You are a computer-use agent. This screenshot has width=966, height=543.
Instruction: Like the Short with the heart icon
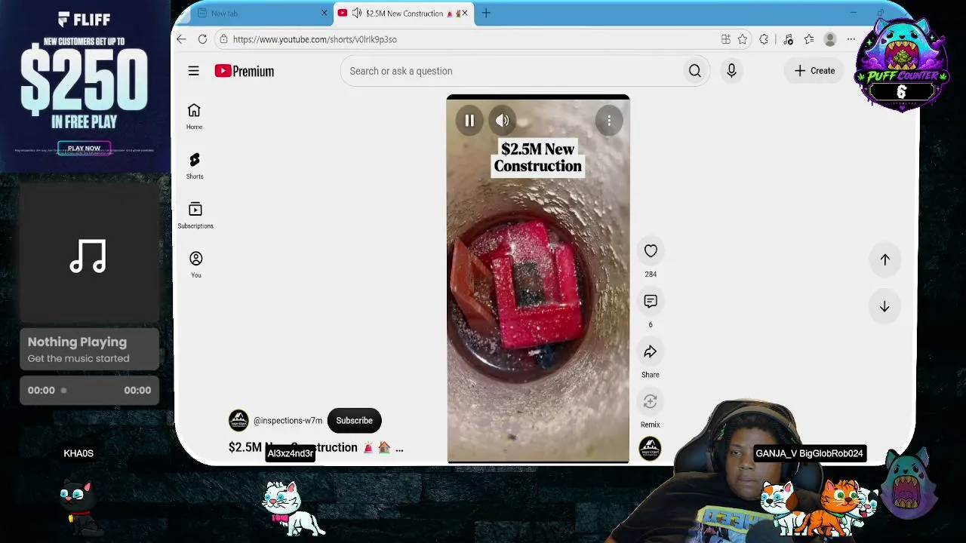point(651,251)
